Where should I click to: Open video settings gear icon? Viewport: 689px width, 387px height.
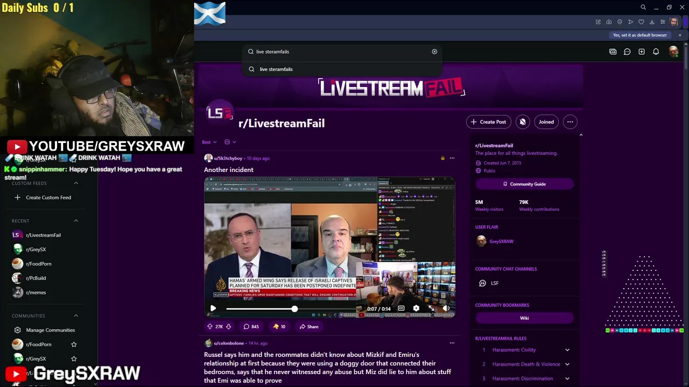coord(416,309)
